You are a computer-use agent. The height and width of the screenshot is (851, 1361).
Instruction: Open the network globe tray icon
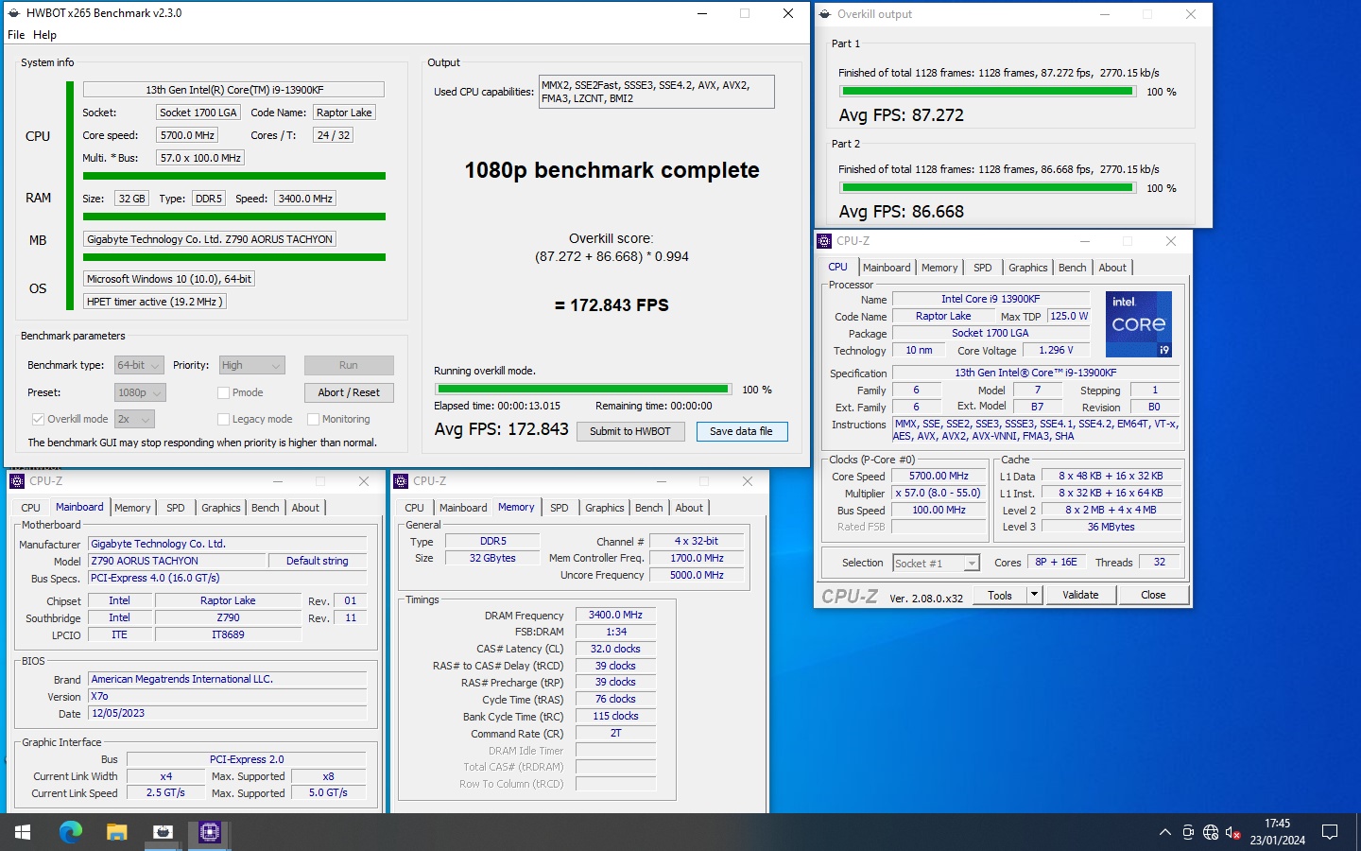click(x=1211, y=832)
